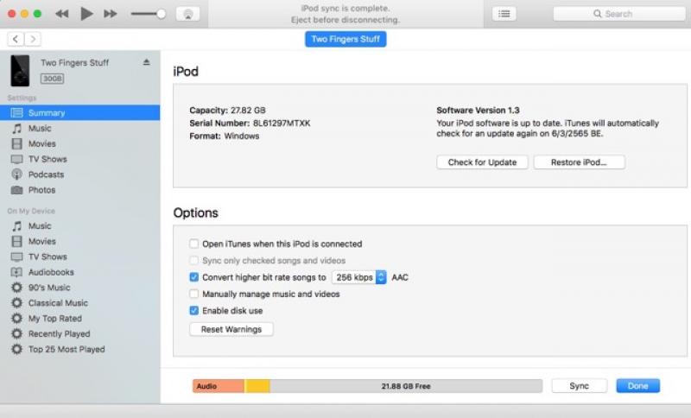Uncheck Enable disk use
Image resolution: width=691 pixels, height=418 pixels.
193,311
